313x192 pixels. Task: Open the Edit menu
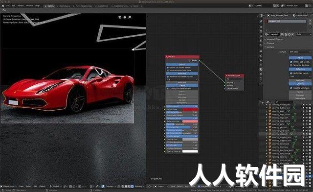[14, 6]
